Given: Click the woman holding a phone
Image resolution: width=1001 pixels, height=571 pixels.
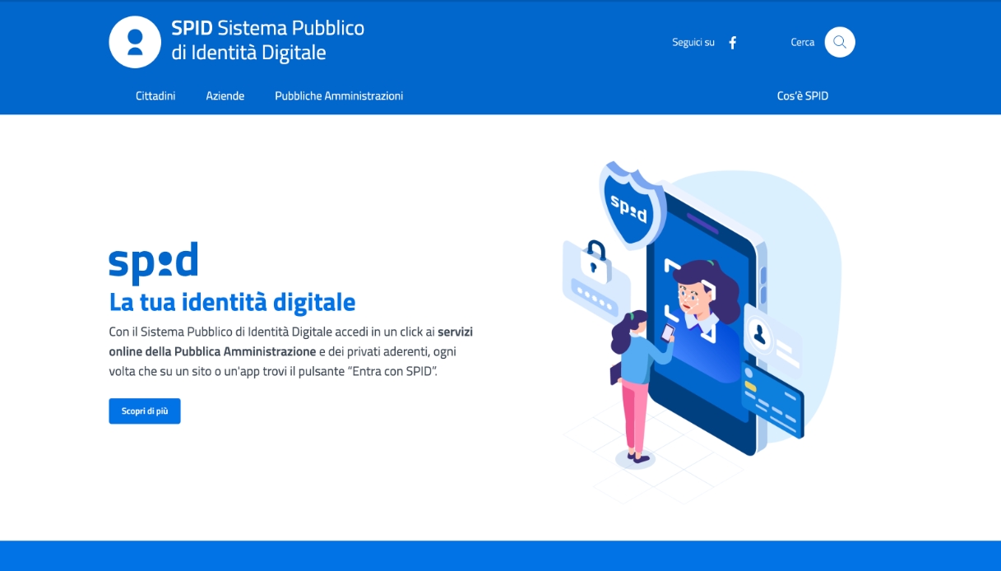Looking at the screenshot, I should coord(637,387).
